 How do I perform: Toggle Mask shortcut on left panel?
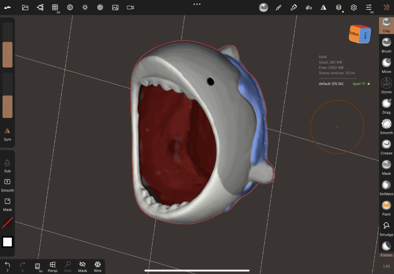[8, 205]
